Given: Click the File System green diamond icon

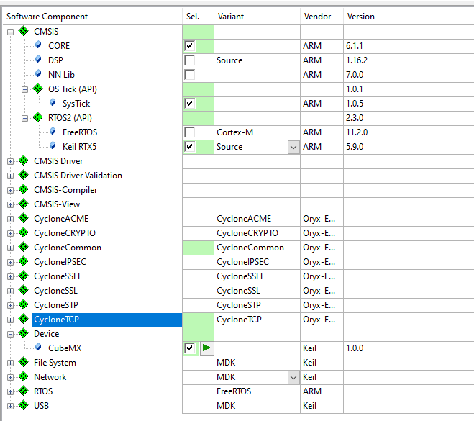Looking at the screenshot, I should pos(24,363).
